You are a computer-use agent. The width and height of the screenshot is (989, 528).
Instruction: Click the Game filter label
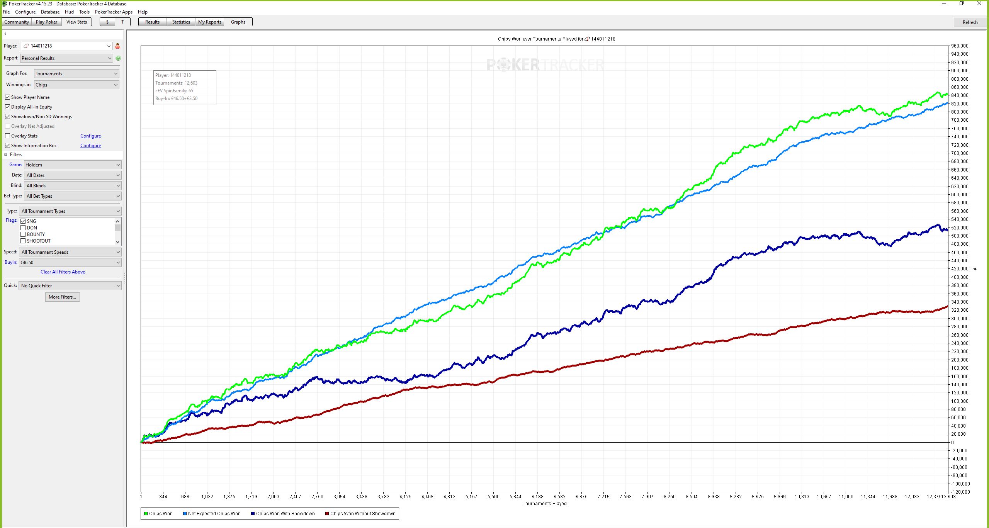(x=16, y=165)
